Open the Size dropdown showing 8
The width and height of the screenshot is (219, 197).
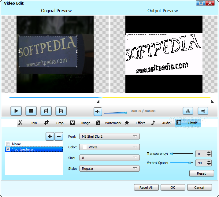tap(109, 158)
